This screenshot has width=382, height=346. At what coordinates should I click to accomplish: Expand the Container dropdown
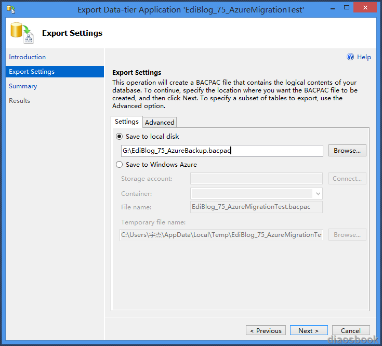[x=318, y=194]
